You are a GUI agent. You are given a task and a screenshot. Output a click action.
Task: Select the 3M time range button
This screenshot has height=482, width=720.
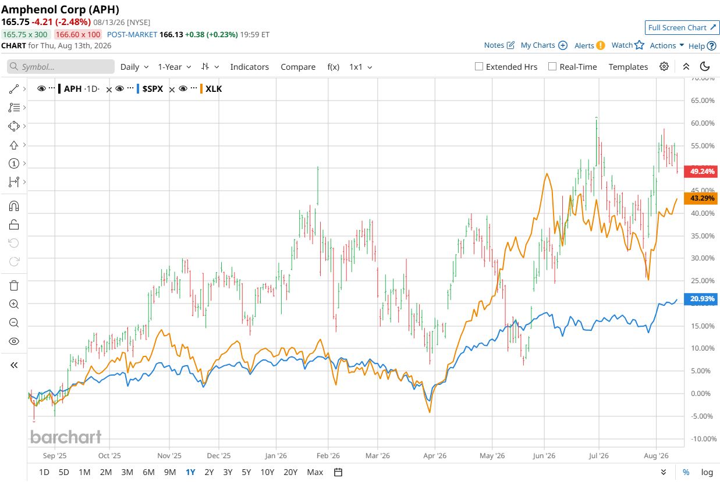(127, 472)
